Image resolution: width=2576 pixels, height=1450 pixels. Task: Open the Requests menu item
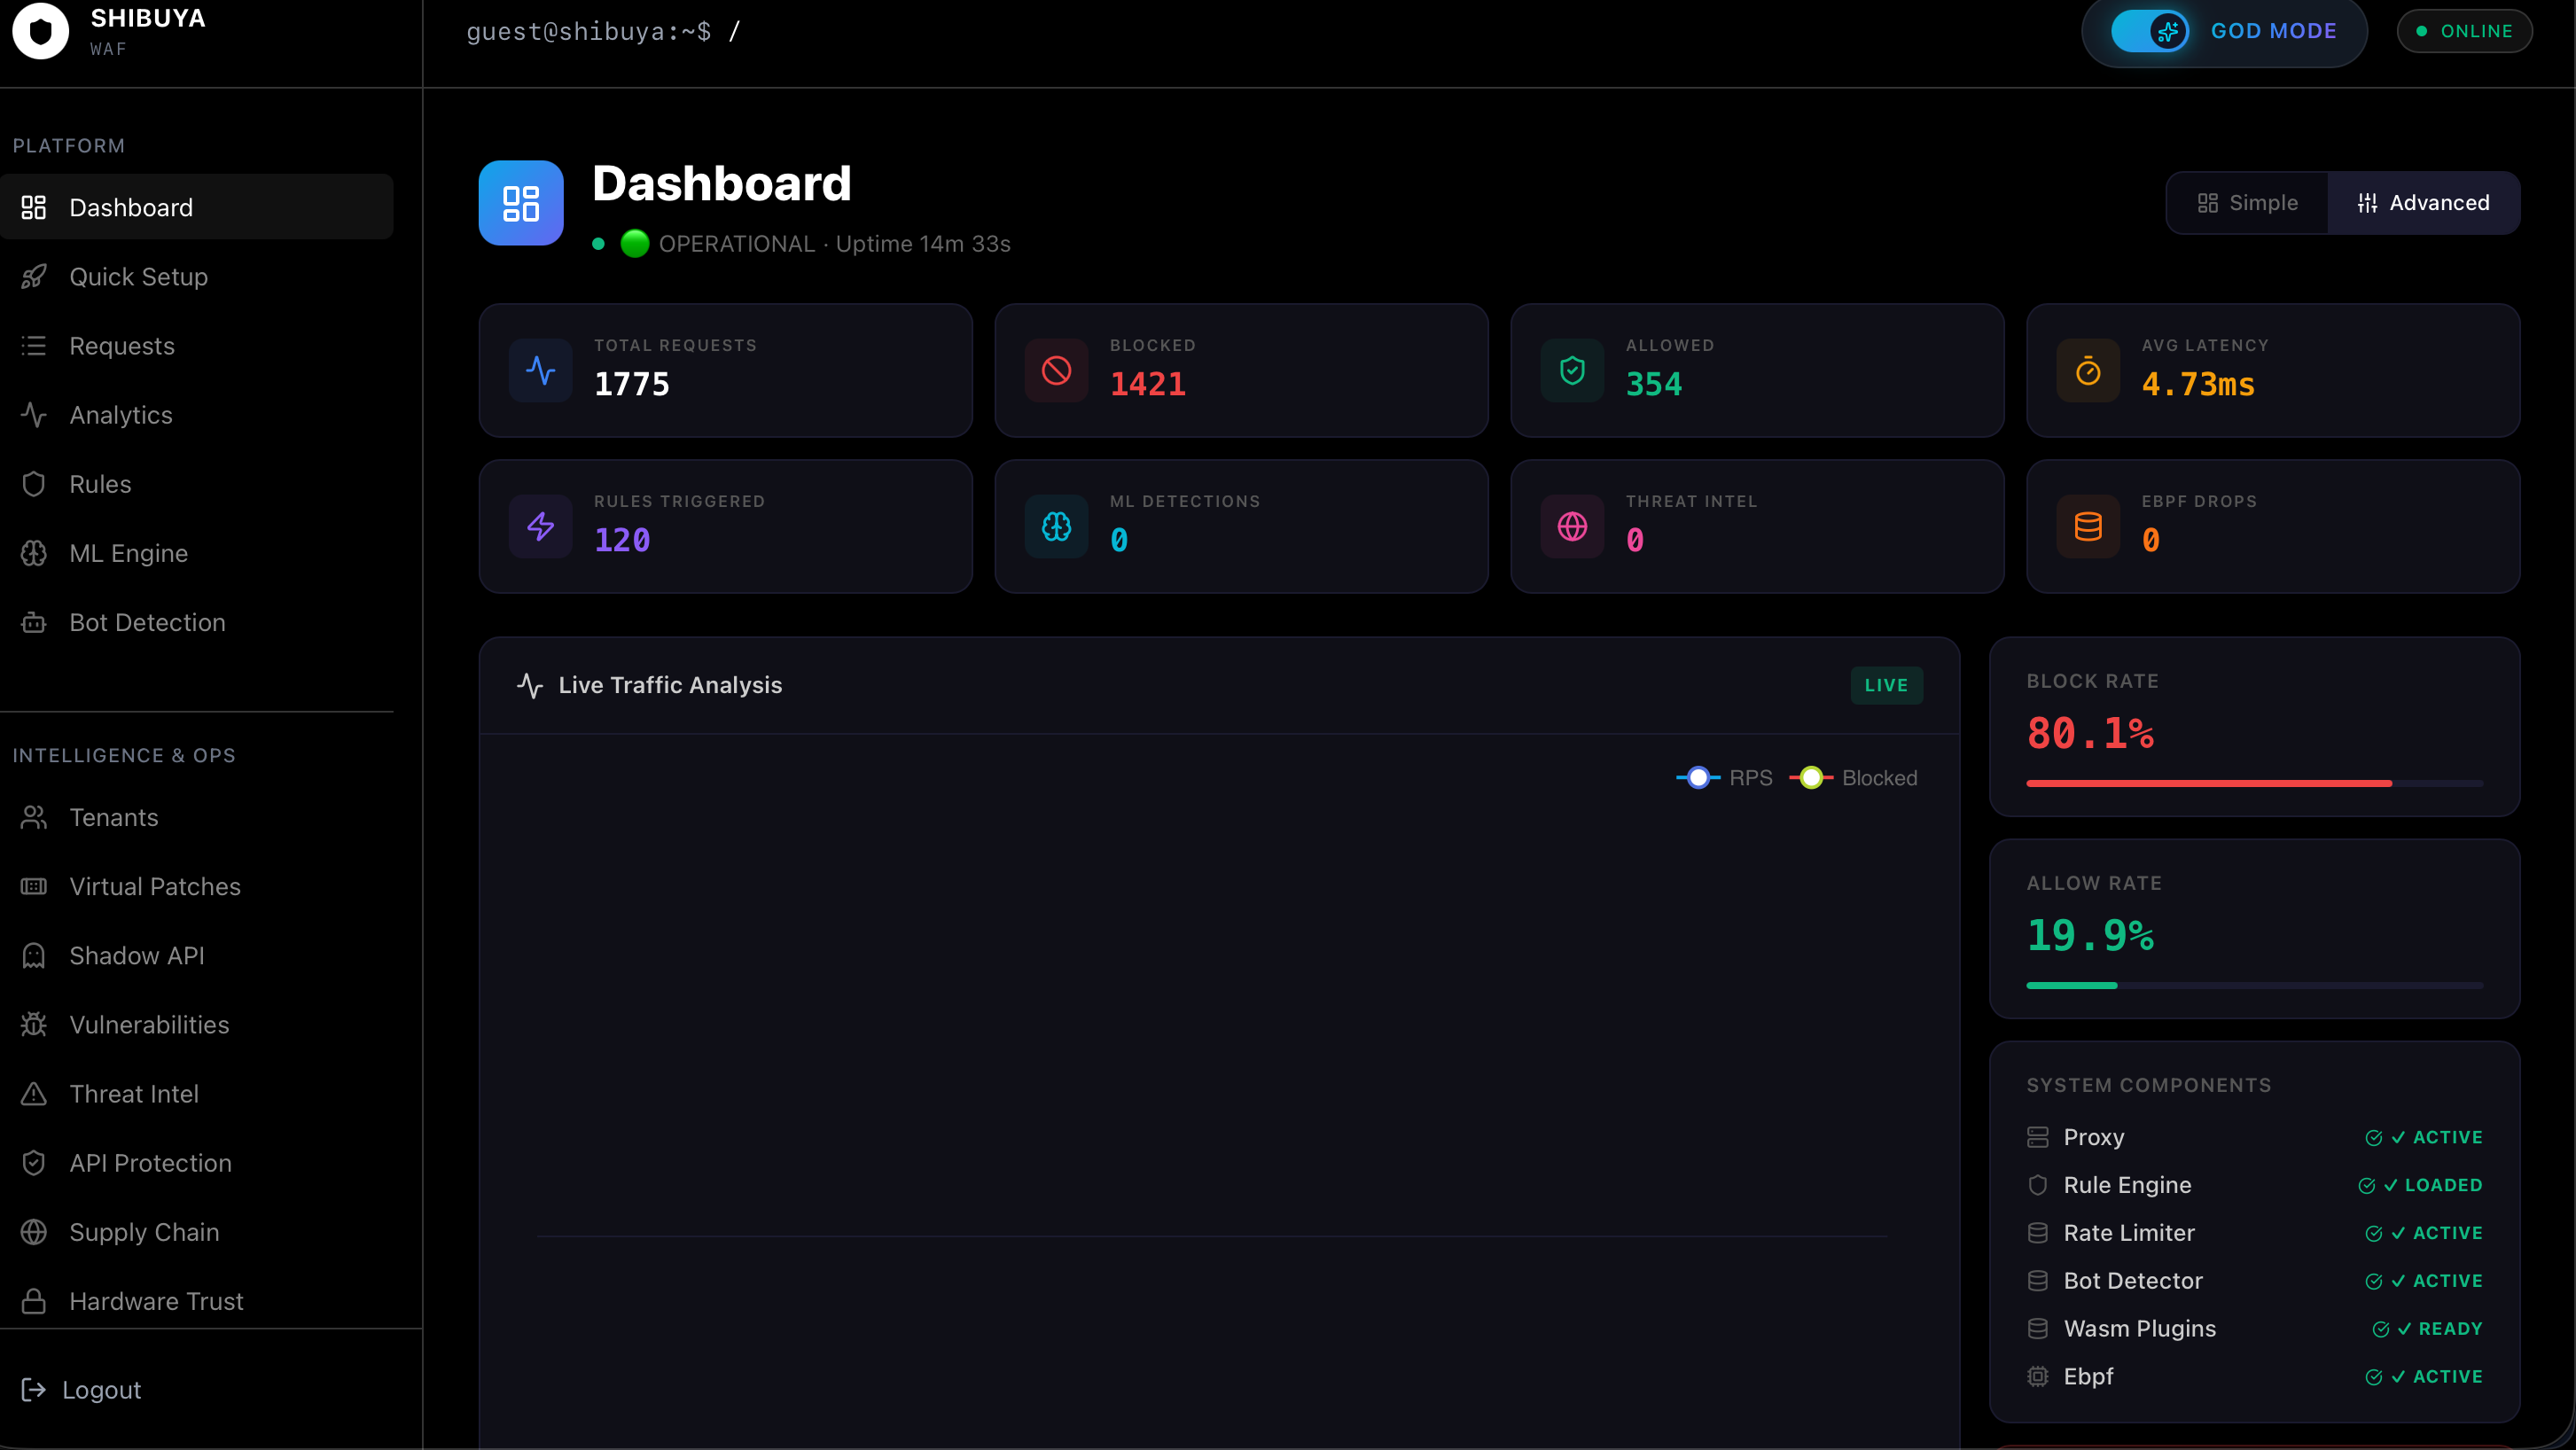point(122,346)
